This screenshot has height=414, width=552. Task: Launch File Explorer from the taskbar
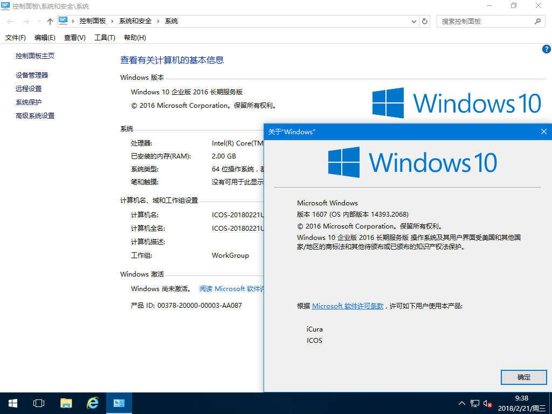pos(66,403)
